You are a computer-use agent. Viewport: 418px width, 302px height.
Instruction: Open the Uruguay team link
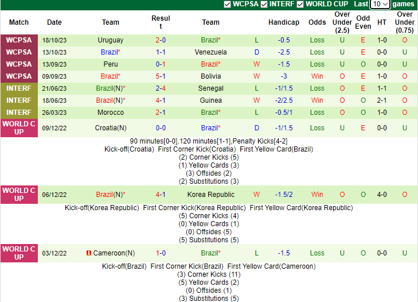(x=111, y=40)
